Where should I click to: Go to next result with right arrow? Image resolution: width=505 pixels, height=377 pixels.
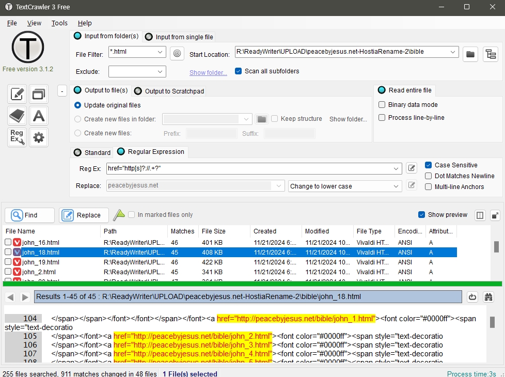coord(25,297)
